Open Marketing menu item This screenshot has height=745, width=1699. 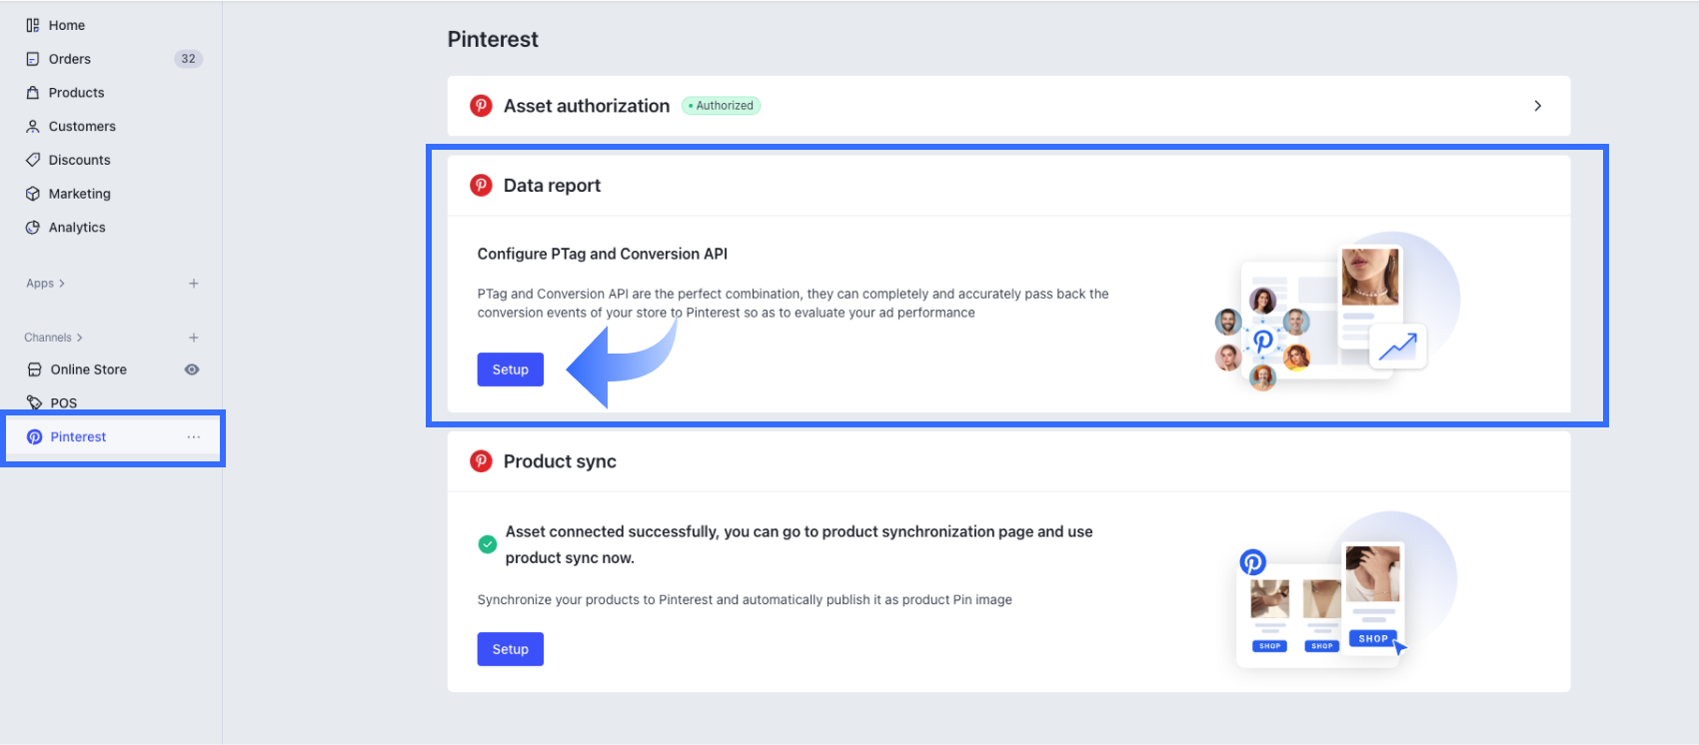[x=80, y=194]
